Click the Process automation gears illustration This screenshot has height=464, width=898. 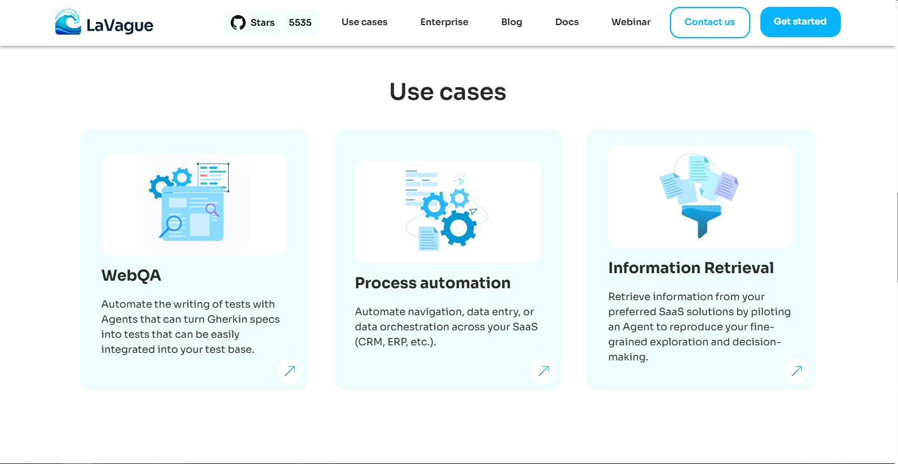447,212
